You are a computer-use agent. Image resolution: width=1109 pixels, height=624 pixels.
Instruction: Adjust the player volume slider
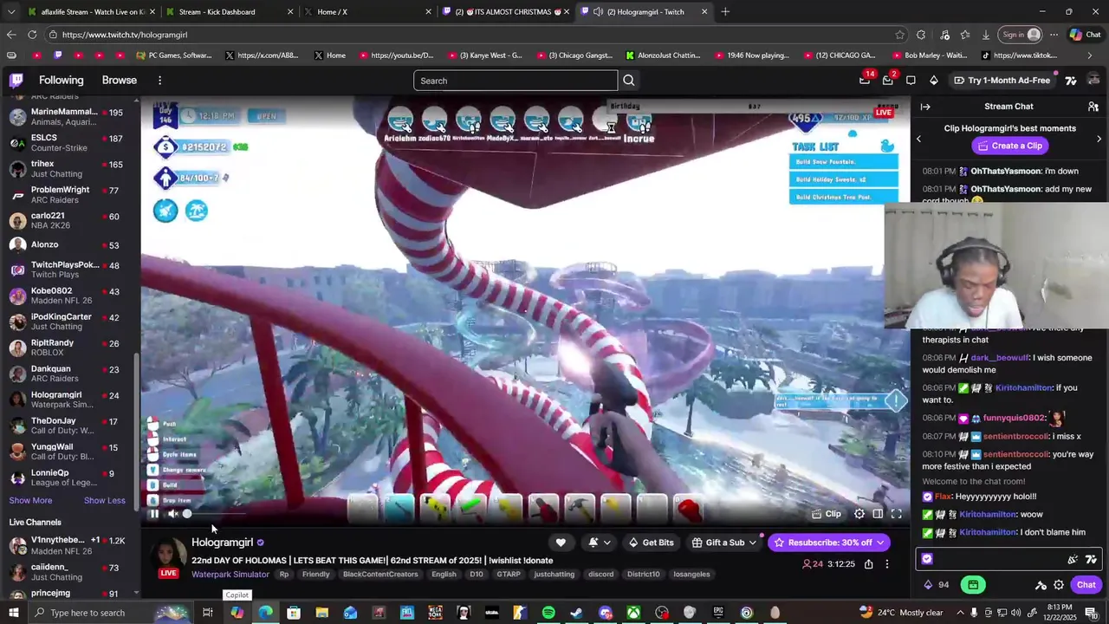coord(212,514)
